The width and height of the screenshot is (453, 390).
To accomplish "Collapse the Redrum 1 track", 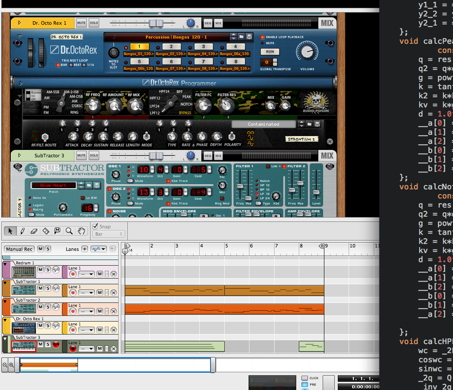I will coord(5,264).
